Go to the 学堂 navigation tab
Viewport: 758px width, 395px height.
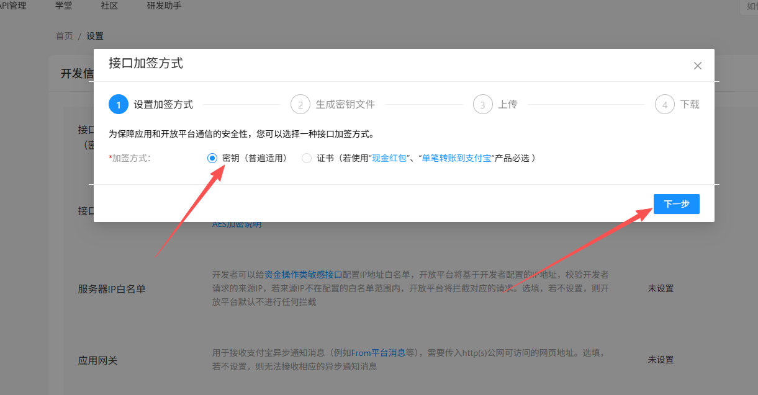point(63,6)
